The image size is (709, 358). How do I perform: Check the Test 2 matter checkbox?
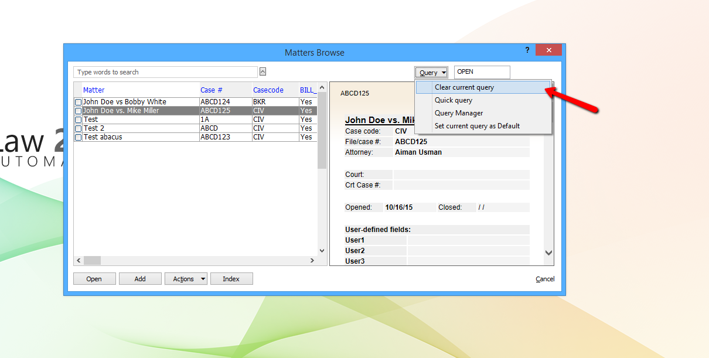(x=78, y=128)
